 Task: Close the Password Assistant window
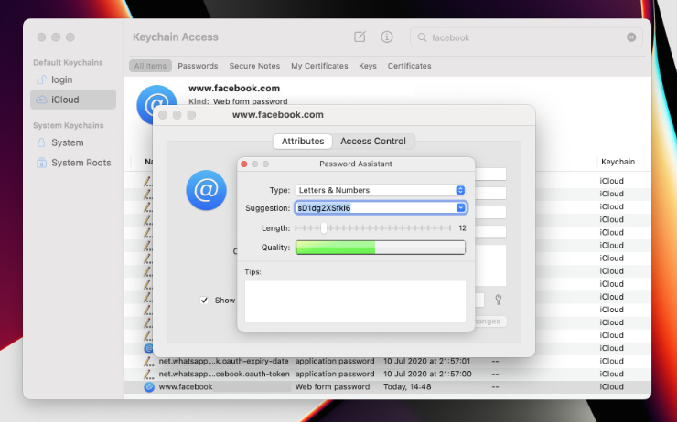pyautogui.click(x=244, y=164)
